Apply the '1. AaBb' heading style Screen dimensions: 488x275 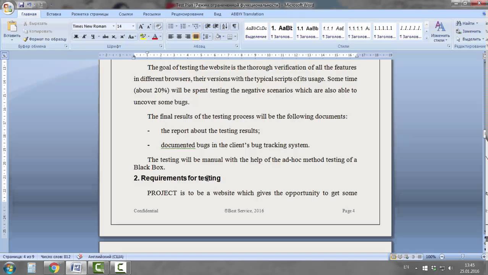coord(282,31)
